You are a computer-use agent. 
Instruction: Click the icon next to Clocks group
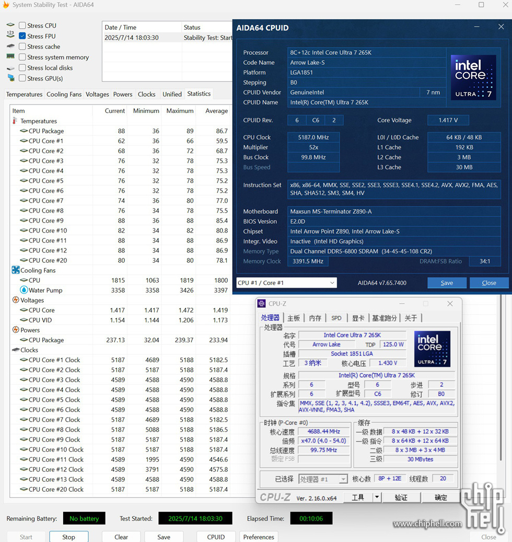tap(16, 350)
